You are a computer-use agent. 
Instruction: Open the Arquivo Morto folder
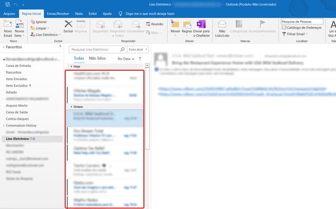point(16,106)
